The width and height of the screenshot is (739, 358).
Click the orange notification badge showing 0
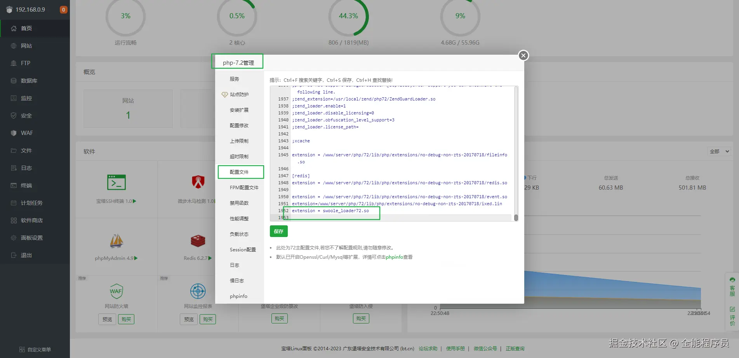pos(64,10)
